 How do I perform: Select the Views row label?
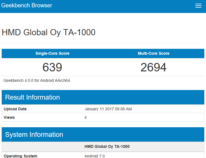coord(9,117)
